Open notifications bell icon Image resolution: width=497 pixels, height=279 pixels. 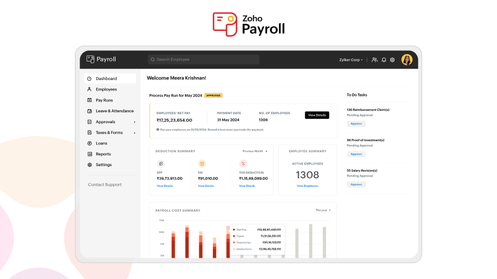coord(384,59)
